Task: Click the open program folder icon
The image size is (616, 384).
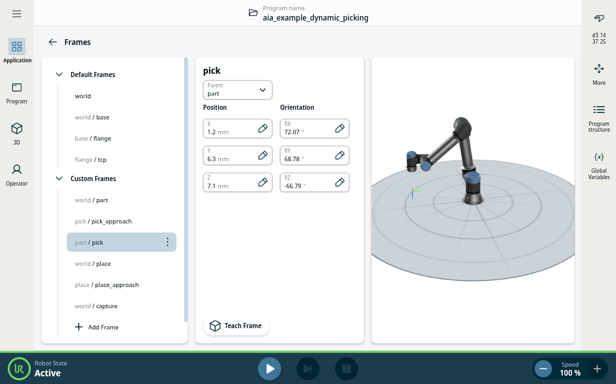Action: point(253,13)
